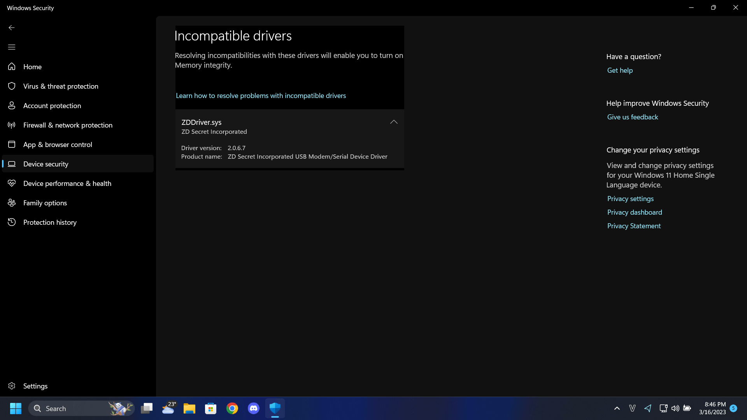Open Discord from the taskbar
The height and width of the screenshot is (420, 747).
point(254,408)
